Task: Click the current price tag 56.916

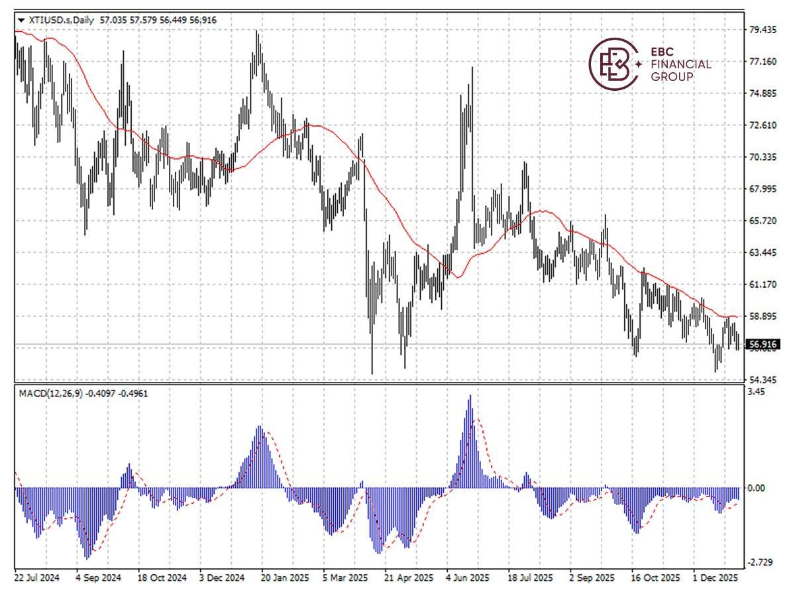Action: 763,344
